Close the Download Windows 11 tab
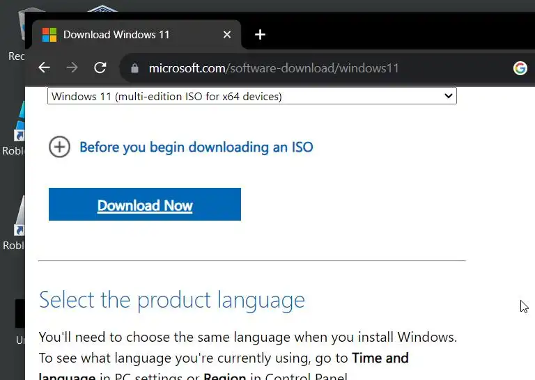The image size is (535, 380). (227, 34)
